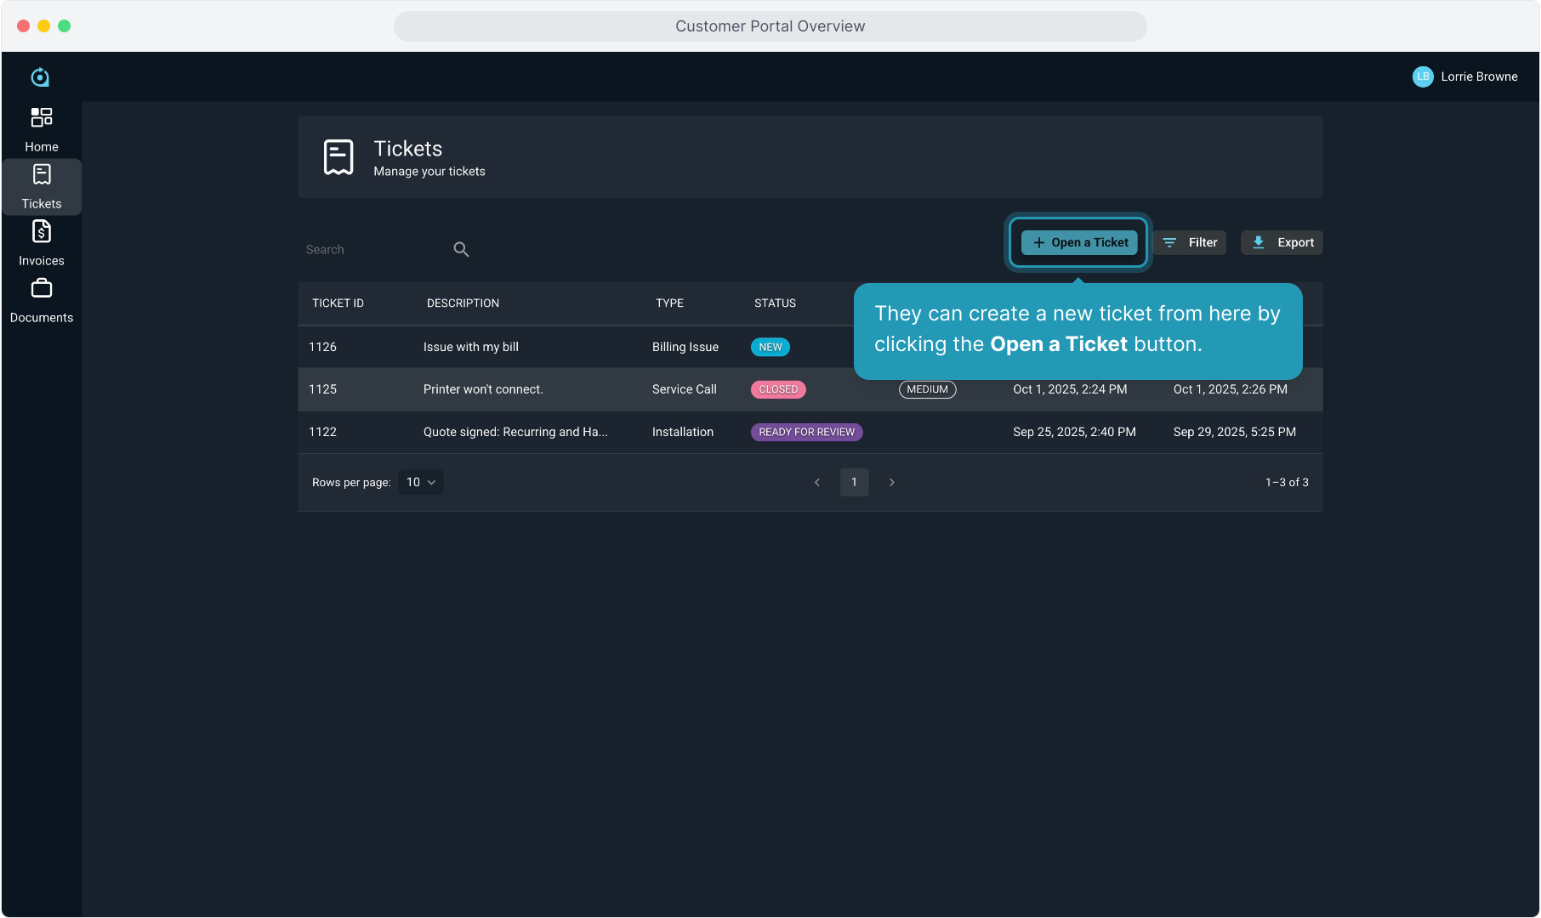Screen dimensions: 1541x918
Task: Go to the next page chevron
Action: (x=891, y=482)
